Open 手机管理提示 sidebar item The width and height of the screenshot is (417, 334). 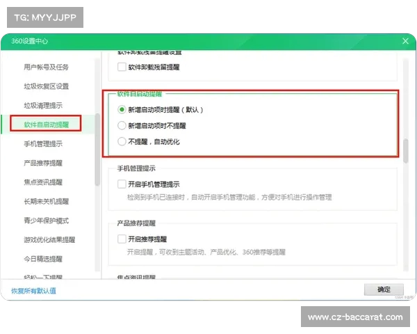coord(43,144)
